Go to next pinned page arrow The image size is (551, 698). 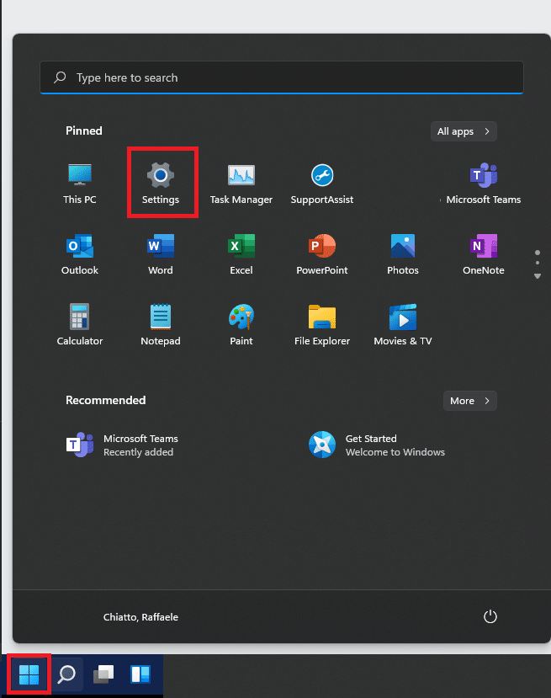tap(538, 276)
